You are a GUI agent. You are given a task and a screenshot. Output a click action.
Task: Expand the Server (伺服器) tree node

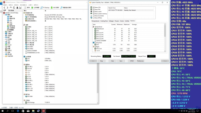(4, 35)
